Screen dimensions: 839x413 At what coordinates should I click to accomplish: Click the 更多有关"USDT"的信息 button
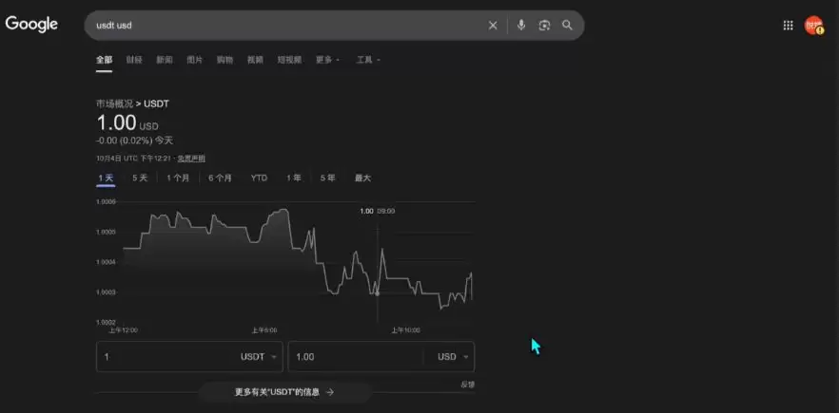coord(284,391)
